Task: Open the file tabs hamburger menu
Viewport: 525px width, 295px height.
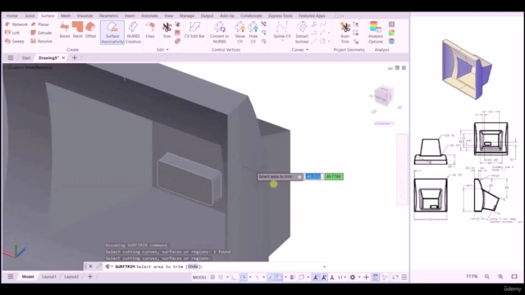Action: 11,58
